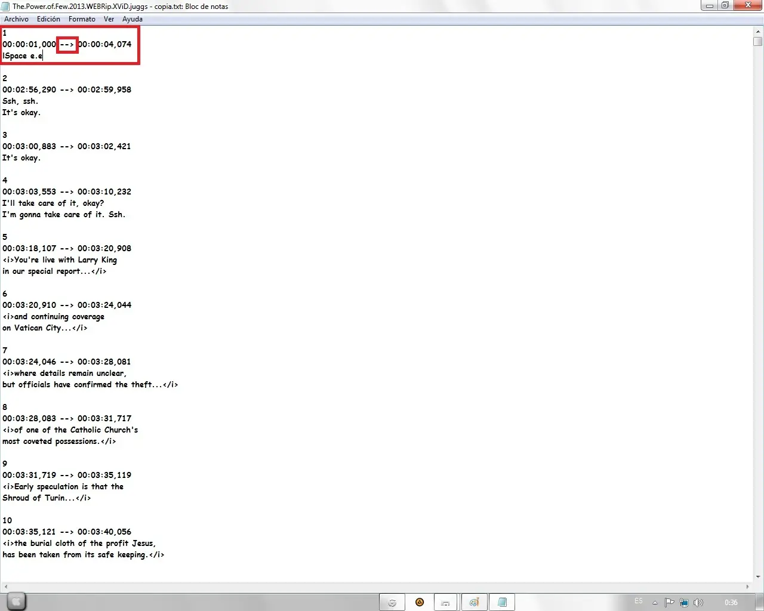Click the timestamp line starting 00:03:35,121
This screenshot has width=764, height=611.
(67, 532)
